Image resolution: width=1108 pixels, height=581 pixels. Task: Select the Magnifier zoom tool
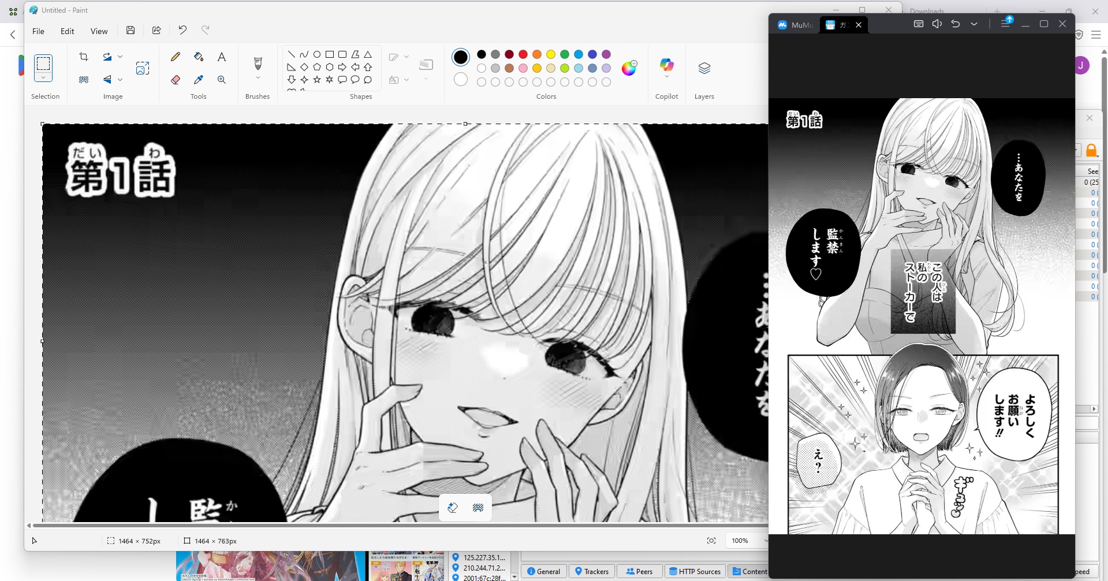pos(222,80)
